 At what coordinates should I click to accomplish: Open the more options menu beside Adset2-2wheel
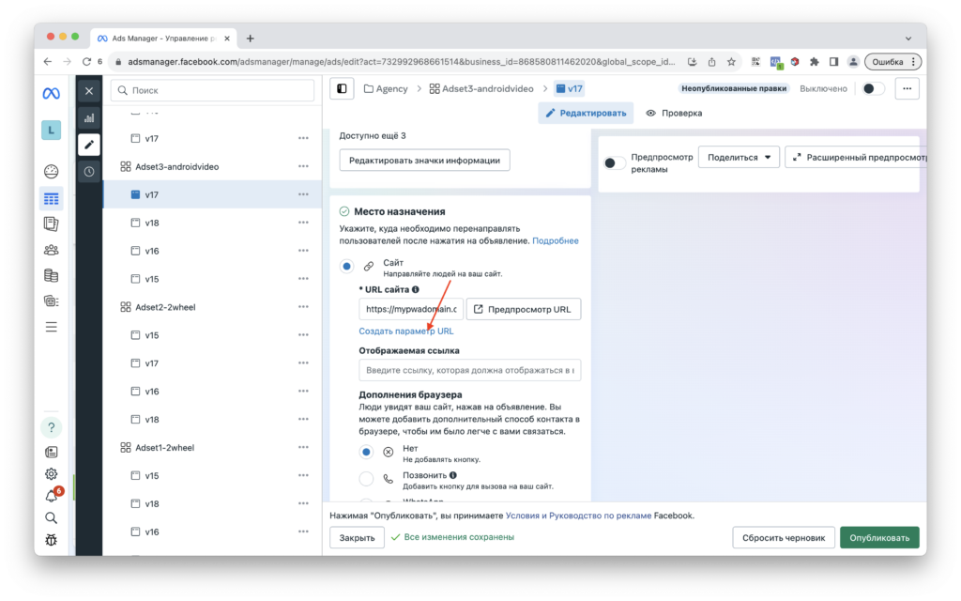click(x=303, y=306)
